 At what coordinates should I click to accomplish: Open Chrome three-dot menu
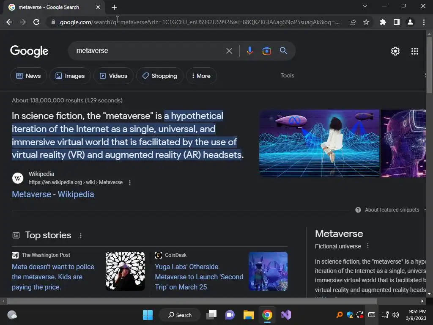424,22
